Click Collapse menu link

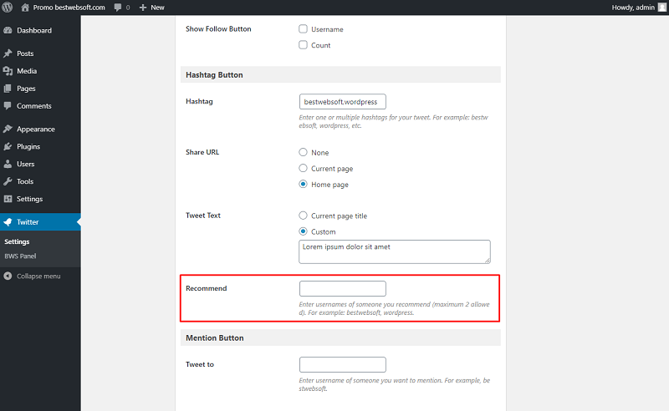tap(38, 277)
